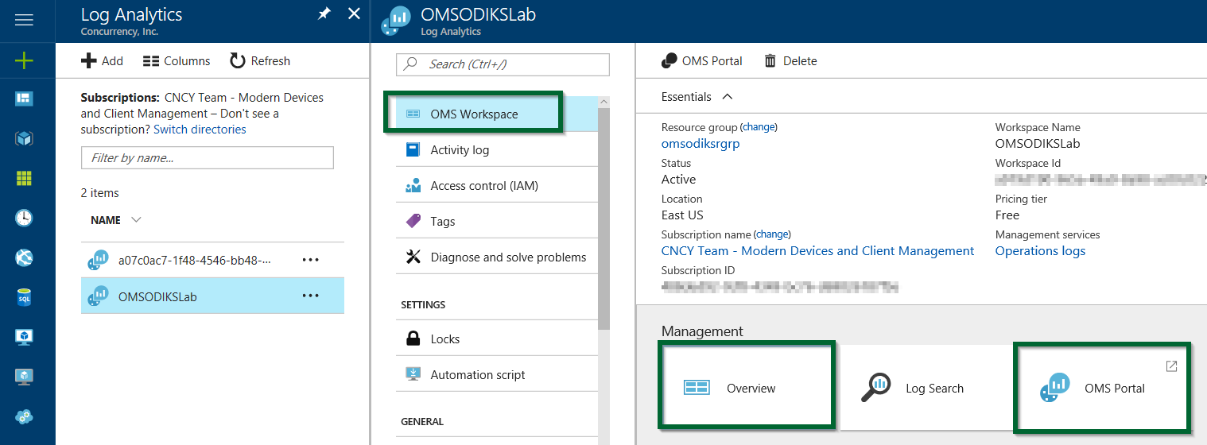
Task: Click the Active status value
Action: pyautogui.click(x=679, y=180)
